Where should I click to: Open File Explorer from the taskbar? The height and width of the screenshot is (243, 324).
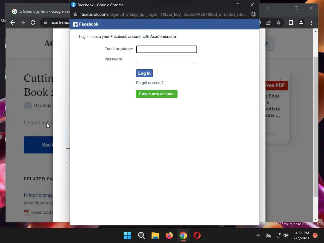pyautogui.click(x=155, y=235)
